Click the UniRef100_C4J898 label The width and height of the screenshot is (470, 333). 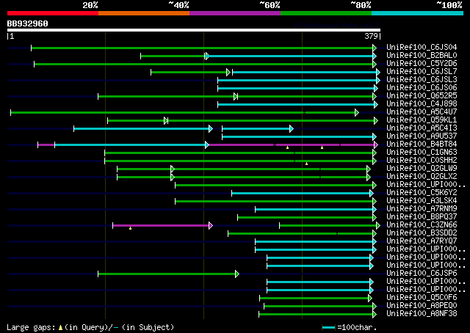422,104
